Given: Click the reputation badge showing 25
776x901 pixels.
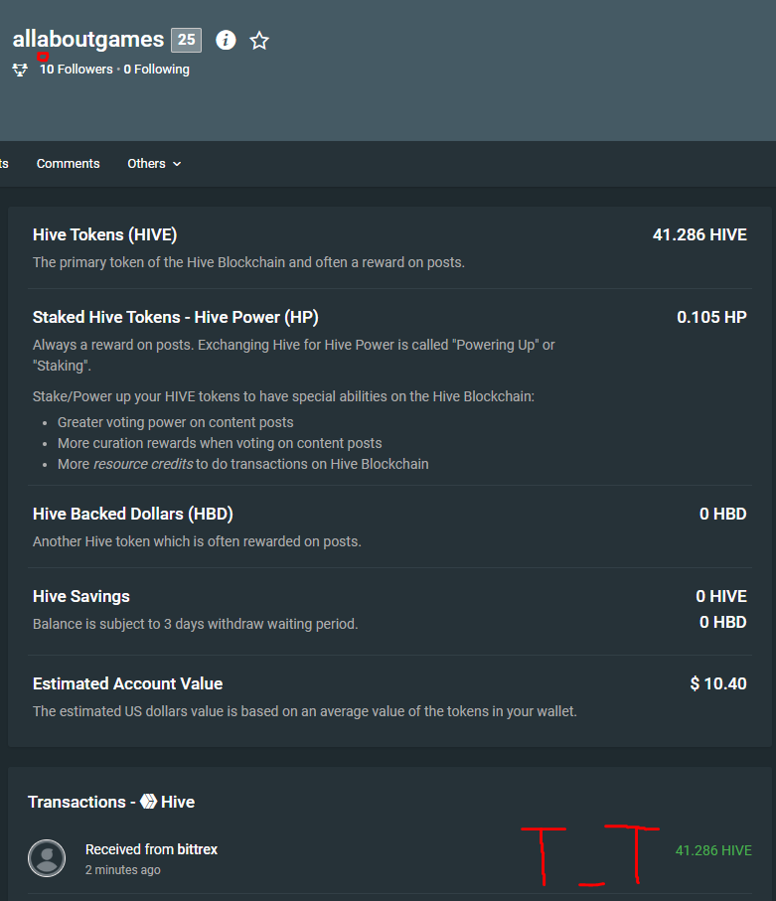Looking at the screenshot, I should pos(186,40).
